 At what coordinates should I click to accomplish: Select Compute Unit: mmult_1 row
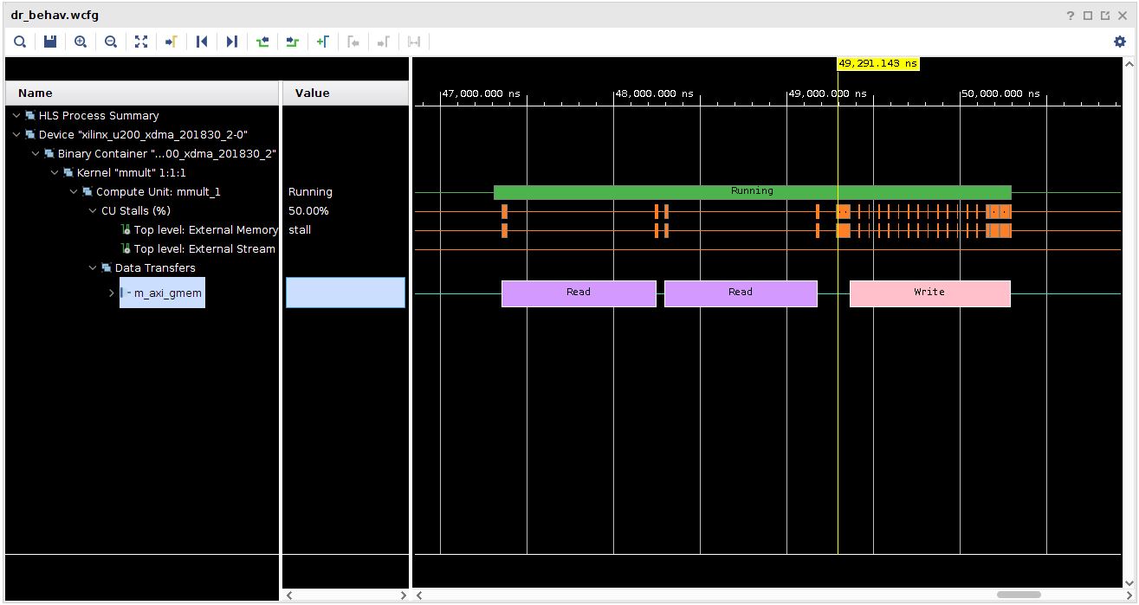point(158,192)
